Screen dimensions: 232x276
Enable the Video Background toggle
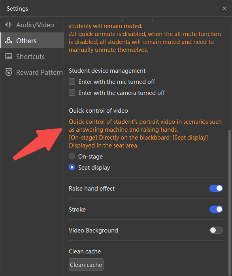click(216, 230)
